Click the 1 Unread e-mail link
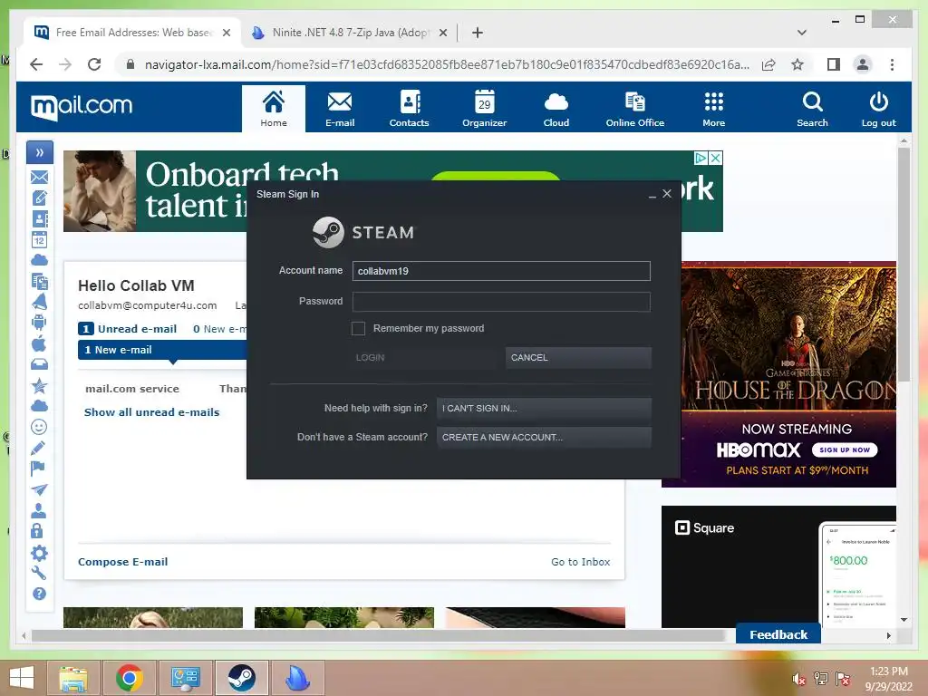Image resolution: width=928 pixels, height=696 pixels. coord(127,328)
